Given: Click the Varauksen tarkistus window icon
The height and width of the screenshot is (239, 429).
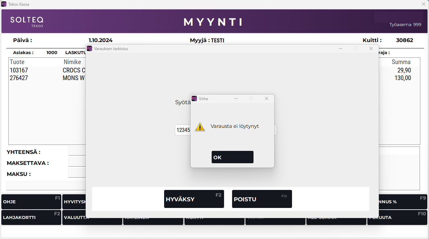Looking at the screenshot, I should click(89, 48).
